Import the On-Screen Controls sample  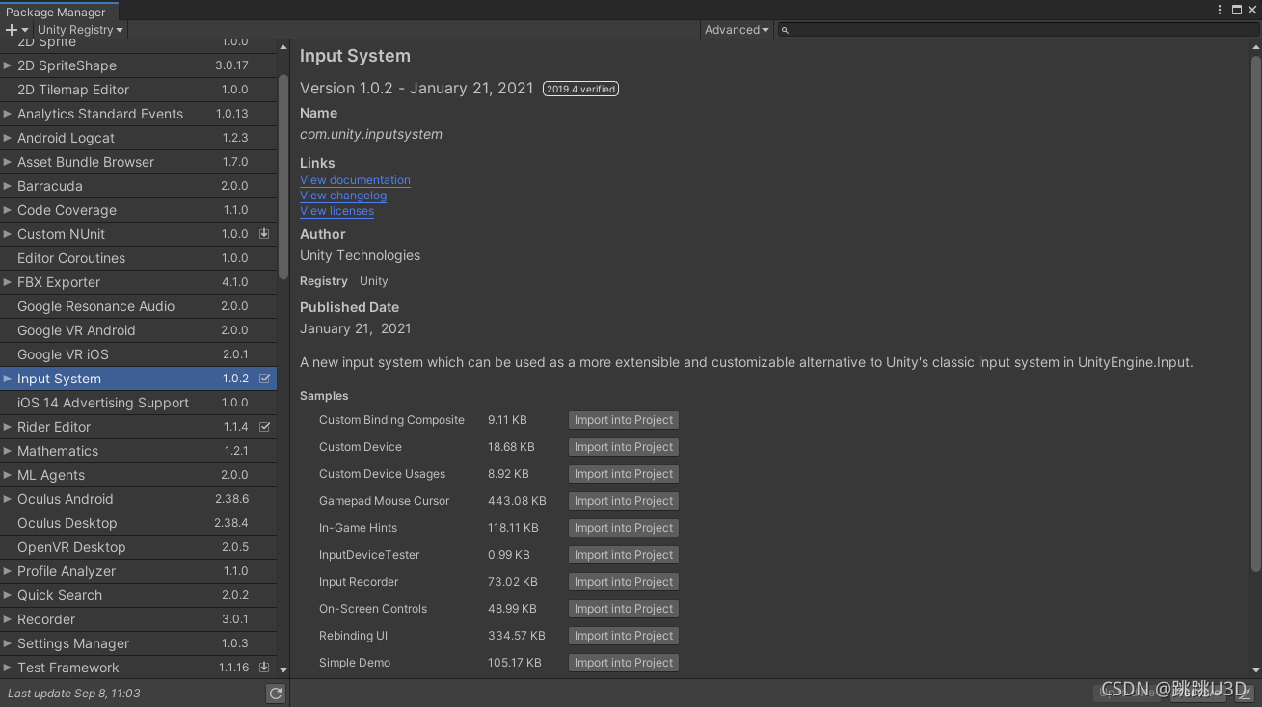click(624, 609)
